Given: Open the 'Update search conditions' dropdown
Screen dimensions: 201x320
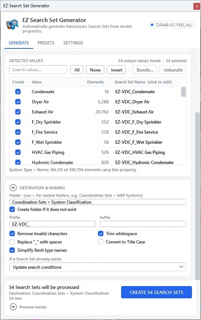Looking at the screenshot, I should click(98, 267).
